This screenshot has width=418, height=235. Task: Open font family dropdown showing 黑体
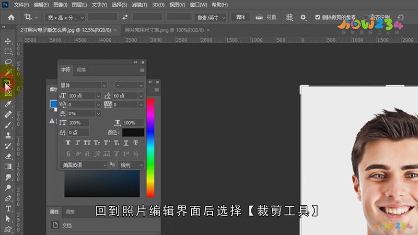83,85
